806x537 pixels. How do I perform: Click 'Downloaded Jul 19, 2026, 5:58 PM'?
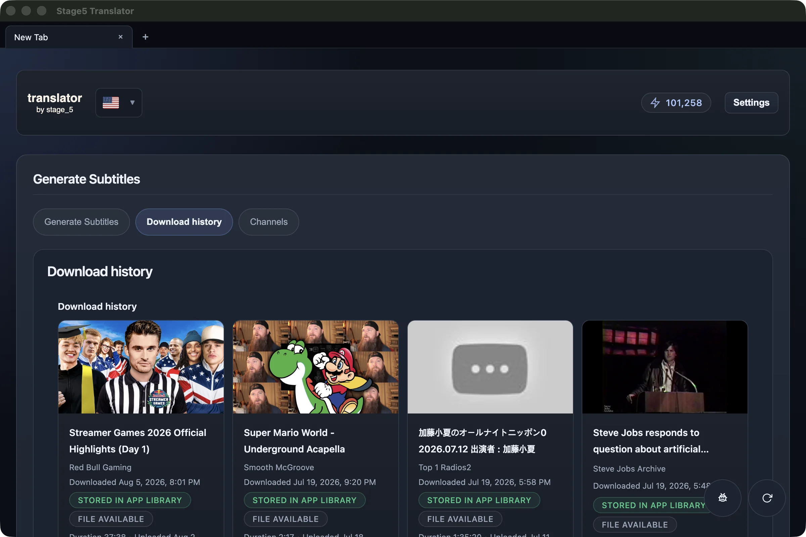(485, 482)
